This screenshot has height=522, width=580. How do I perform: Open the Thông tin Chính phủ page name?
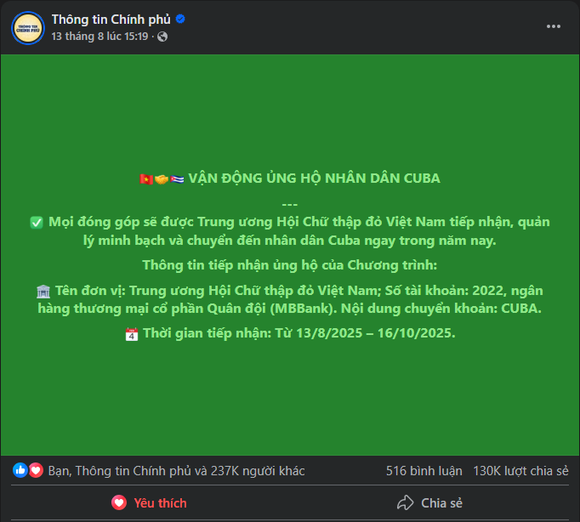point(111,20)
